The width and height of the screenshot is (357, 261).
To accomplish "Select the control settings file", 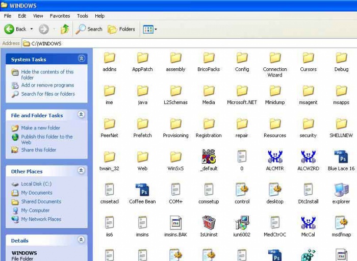I will [x=242, y=193].
